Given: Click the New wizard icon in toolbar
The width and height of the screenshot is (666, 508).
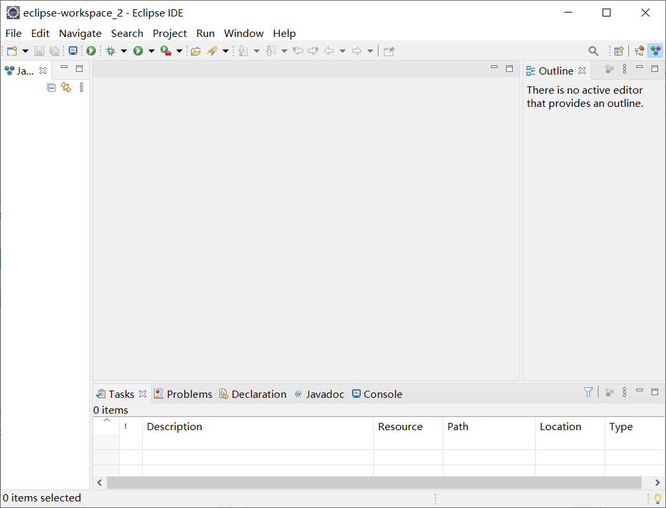Looking at the screenshot, I should coord(13,51).
